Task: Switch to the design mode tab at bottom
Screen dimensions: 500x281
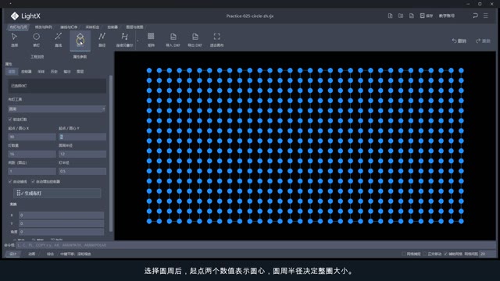Action: pyautogui.click(x=12, y=254)
